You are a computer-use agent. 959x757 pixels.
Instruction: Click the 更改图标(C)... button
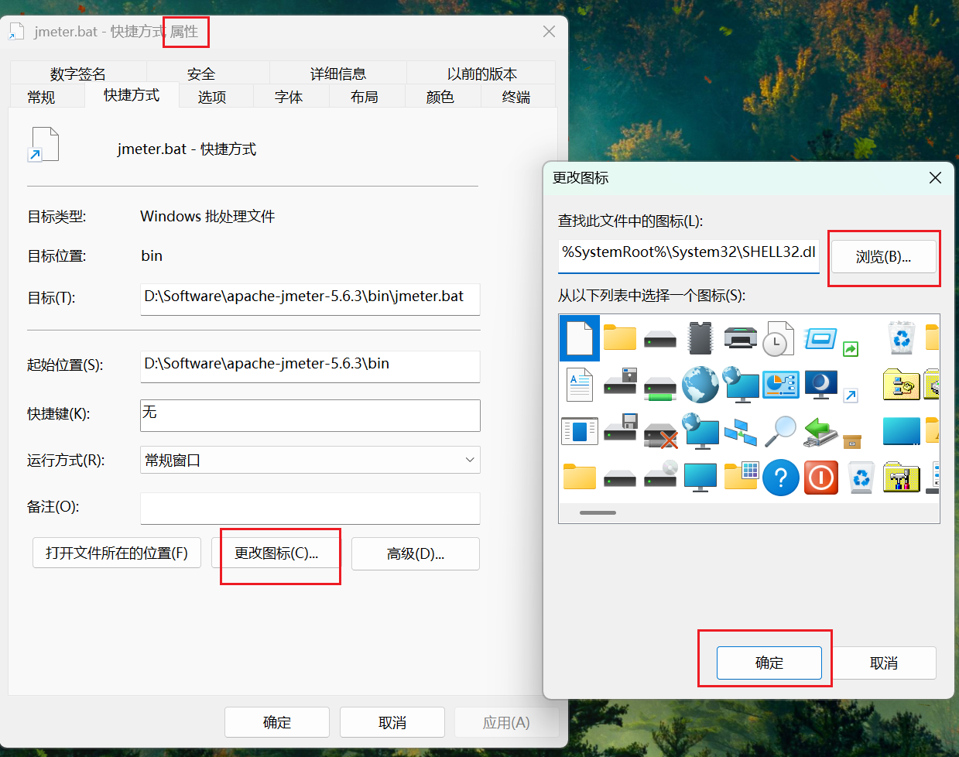276,553
